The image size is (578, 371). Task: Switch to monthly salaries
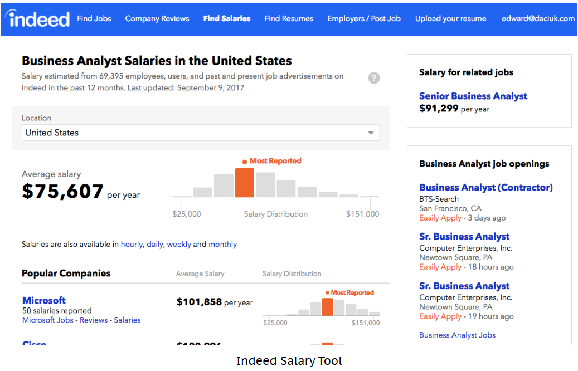222,244
